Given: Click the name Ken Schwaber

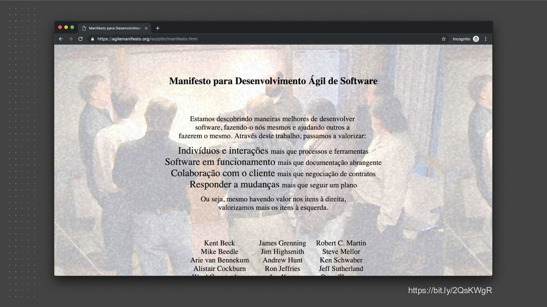Looking at the screenshot, I should (341, 260).
